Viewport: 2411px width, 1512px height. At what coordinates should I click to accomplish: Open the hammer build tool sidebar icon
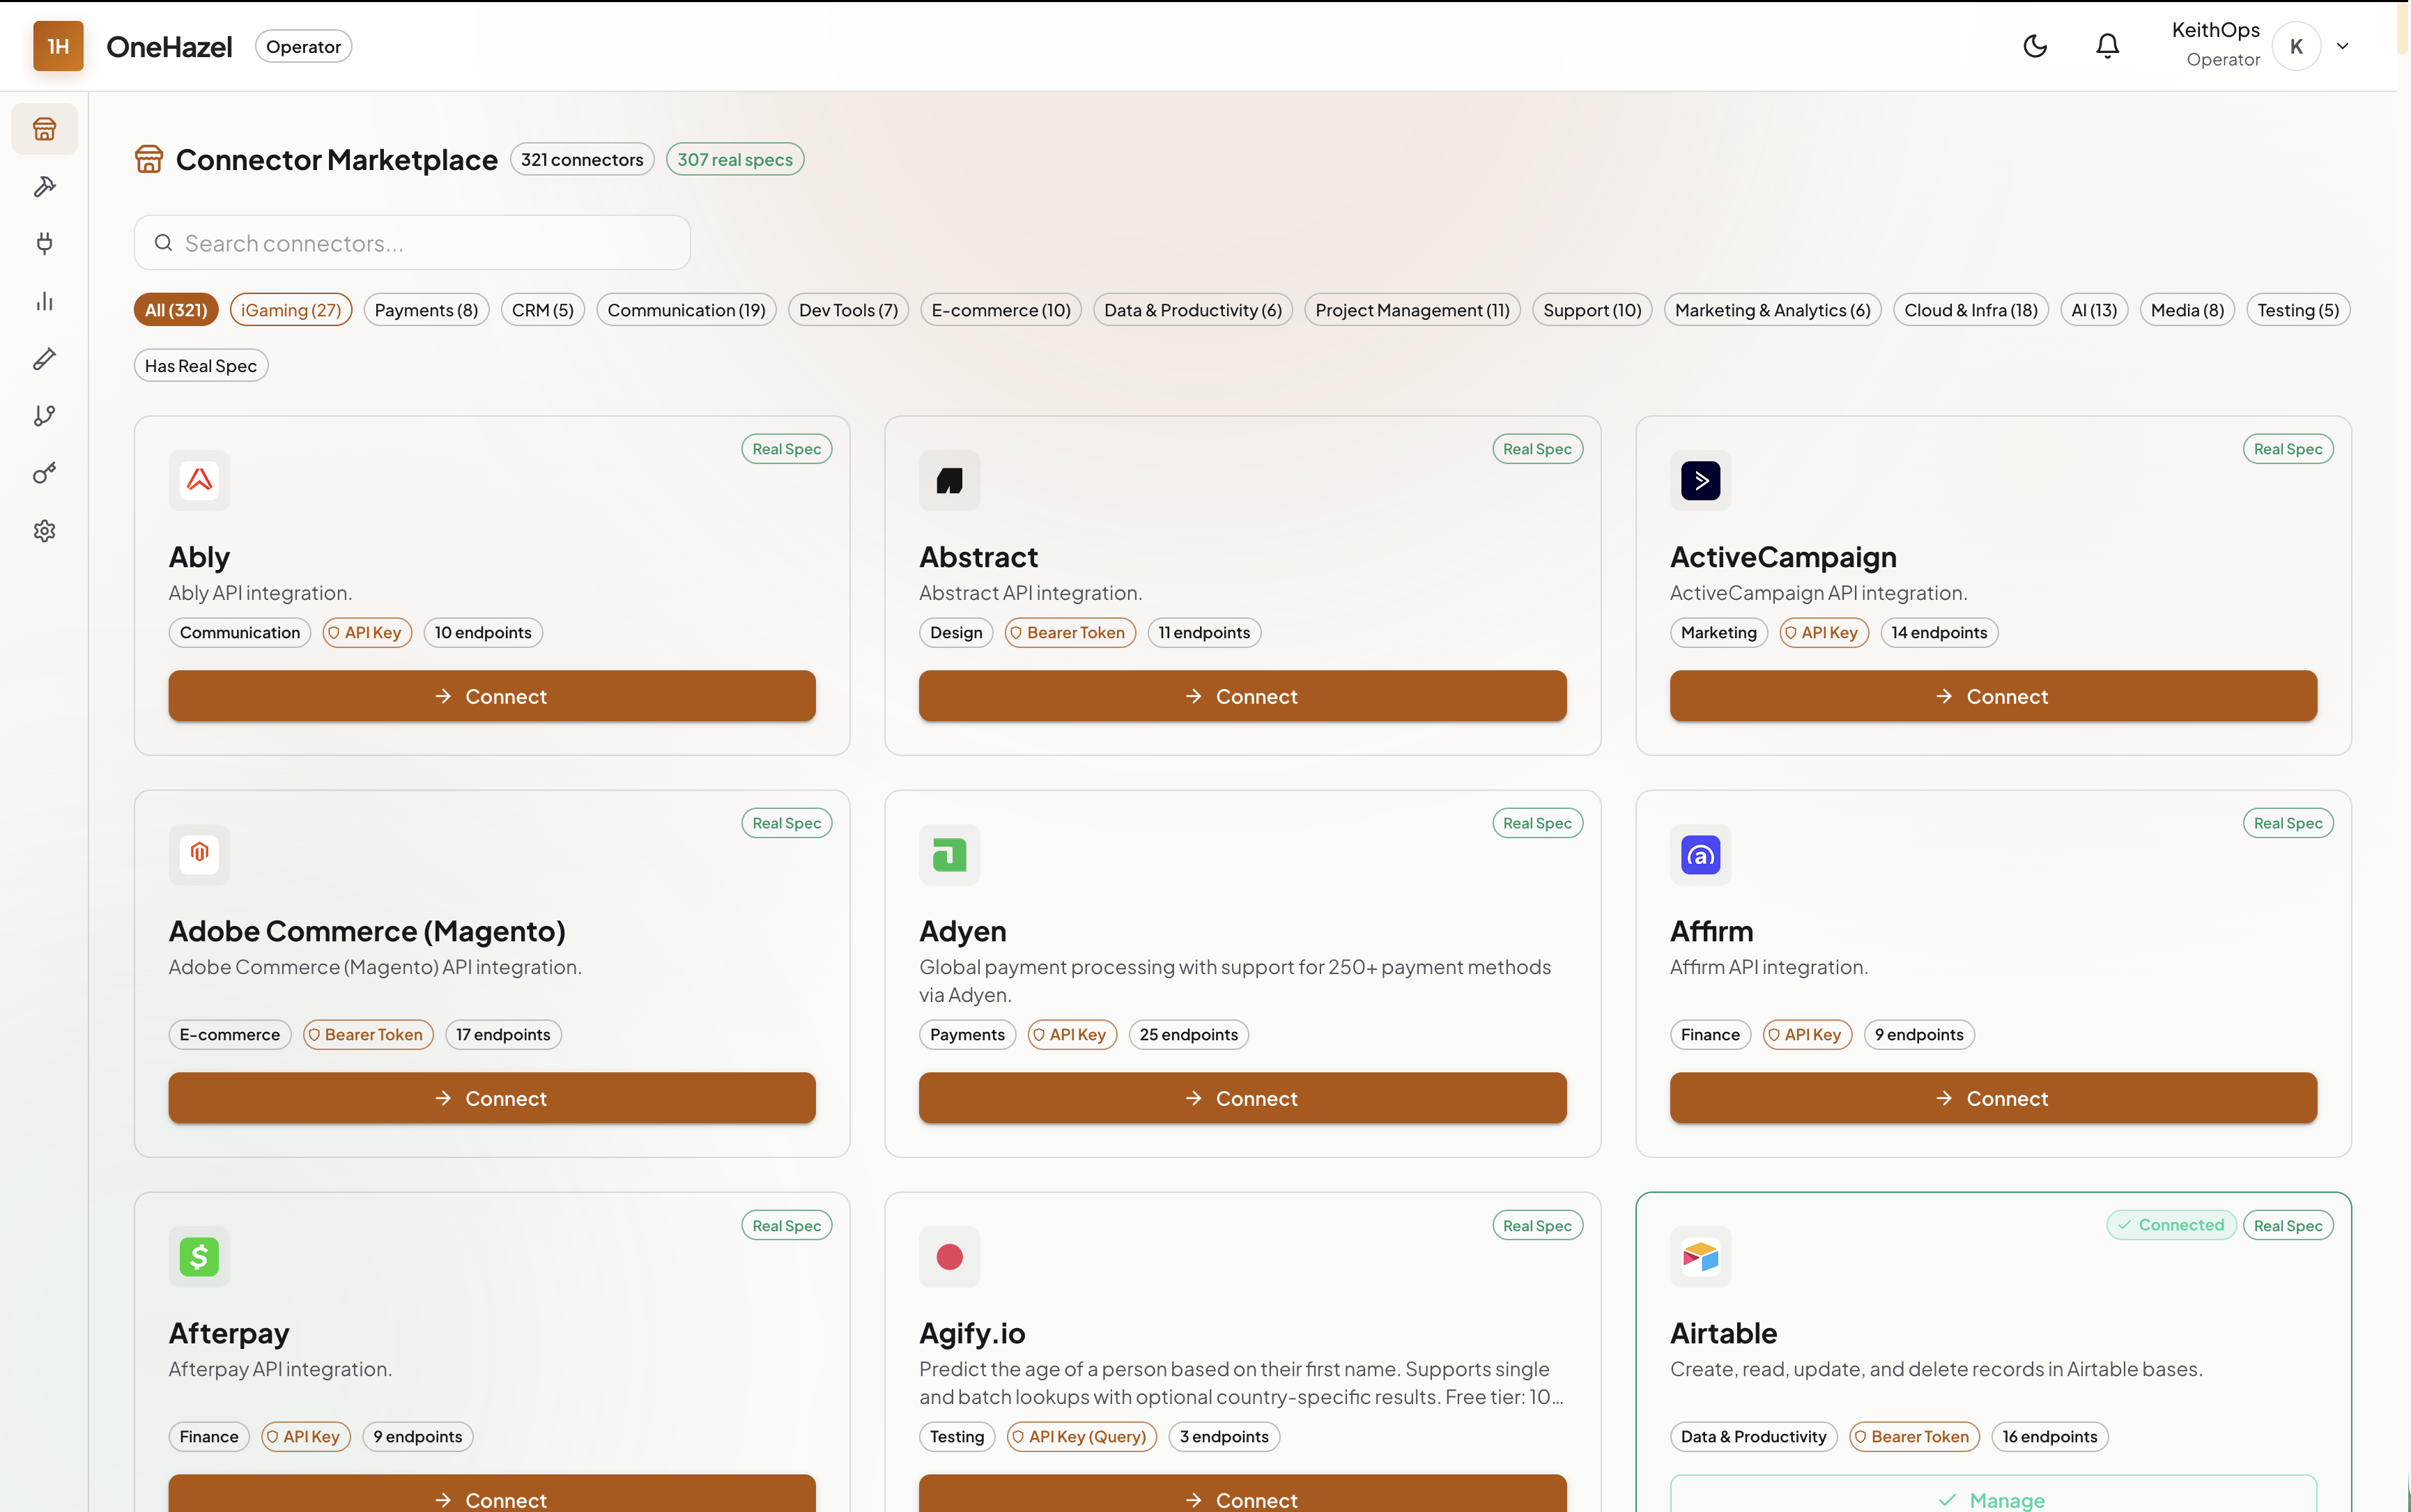[44, 186]
